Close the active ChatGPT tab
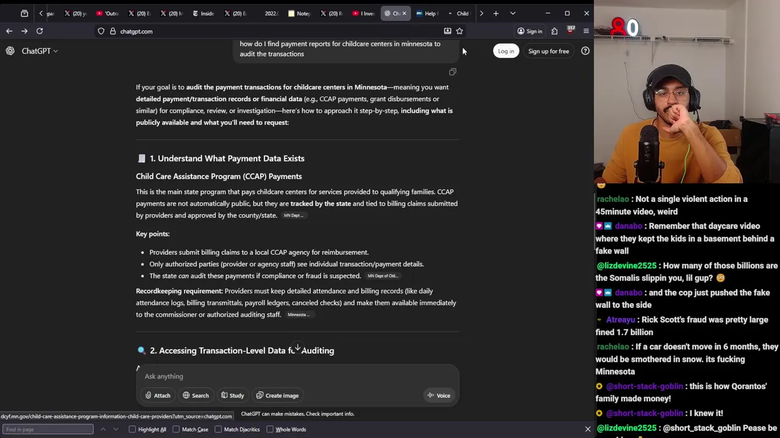780x438 pixels. (404, 13)
